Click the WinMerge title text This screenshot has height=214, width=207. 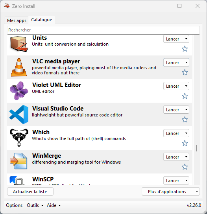pos(46,156)
